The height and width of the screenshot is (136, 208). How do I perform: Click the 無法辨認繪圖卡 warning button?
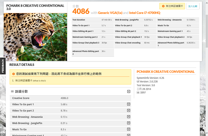[172, 6]
